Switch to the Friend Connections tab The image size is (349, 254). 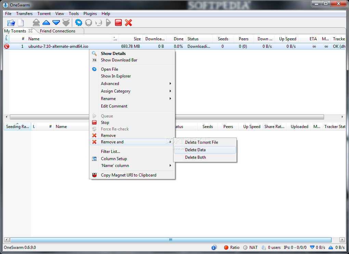tap(57, 31)
